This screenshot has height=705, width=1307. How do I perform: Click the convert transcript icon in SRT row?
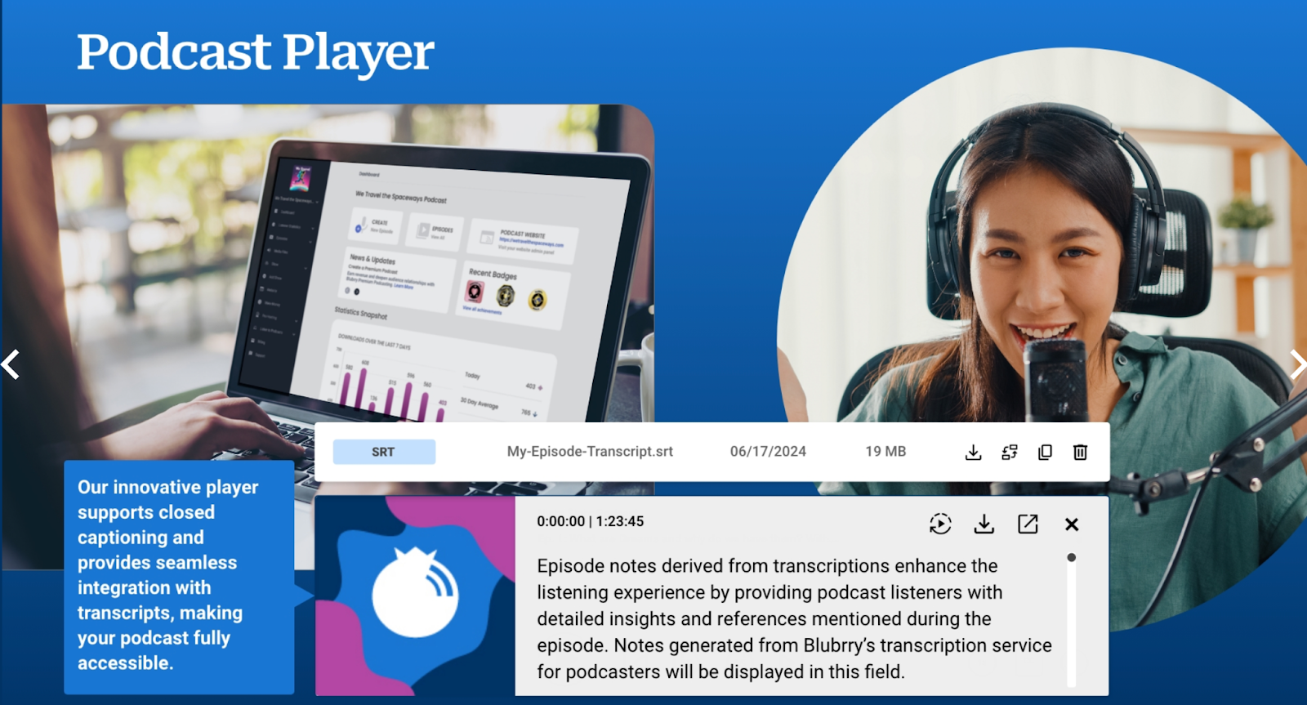(x=1010, y=452)
